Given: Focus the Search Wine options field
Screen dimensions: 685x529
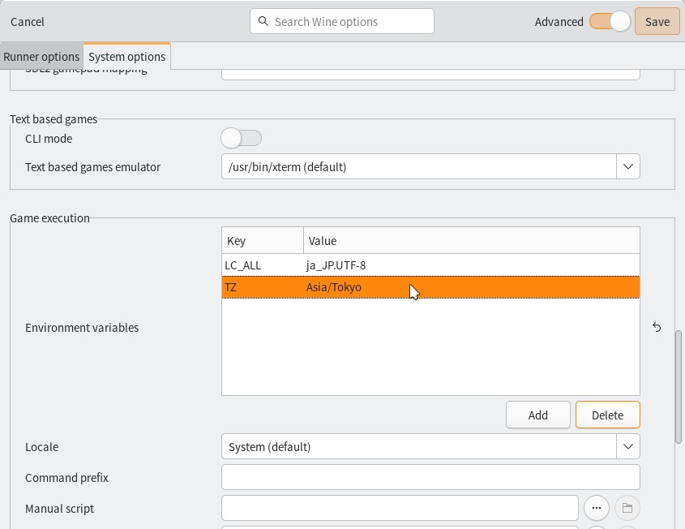Looking at the screenshot, I should (349, 22).
